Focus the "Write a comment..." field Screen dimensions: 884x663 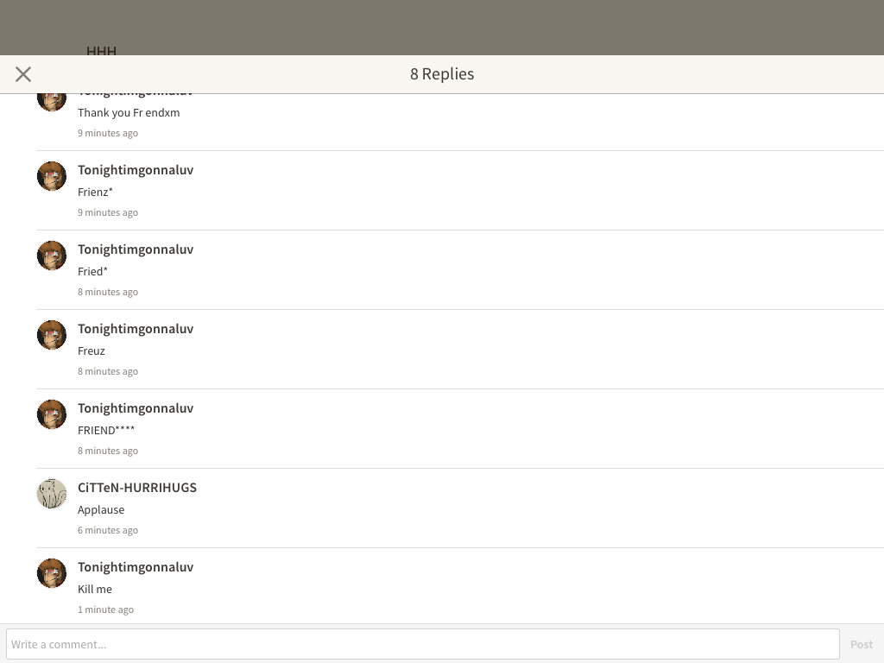coord(423,644)
